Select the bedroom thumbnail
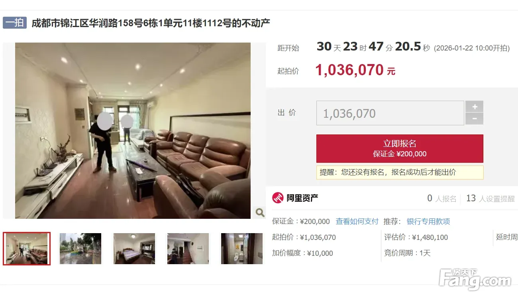Image resolution: width=518 pixels, height=296 pixels. 134,249
